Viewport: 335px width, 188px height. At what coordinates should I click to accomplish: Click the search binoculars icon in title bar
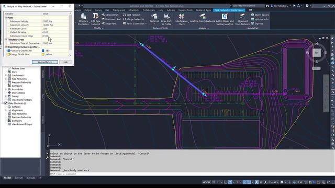(267, 6)
